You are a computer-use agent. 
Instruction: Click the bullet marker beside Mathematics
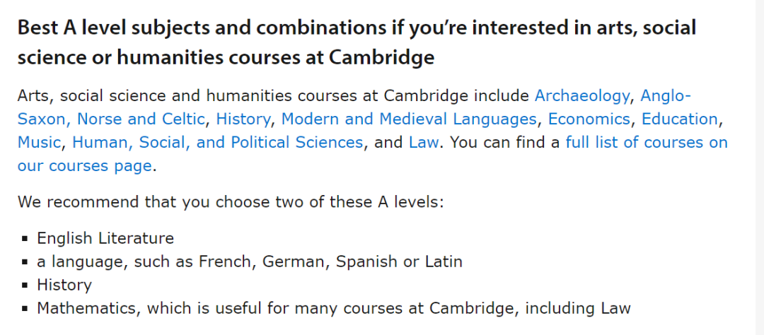coord(25,309)
